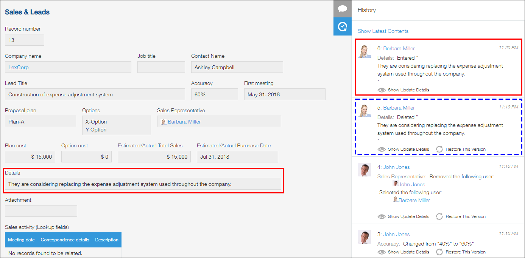
Task: Click Barbara Miller's avatar in revision 6
Action: (x=365, y=51)
